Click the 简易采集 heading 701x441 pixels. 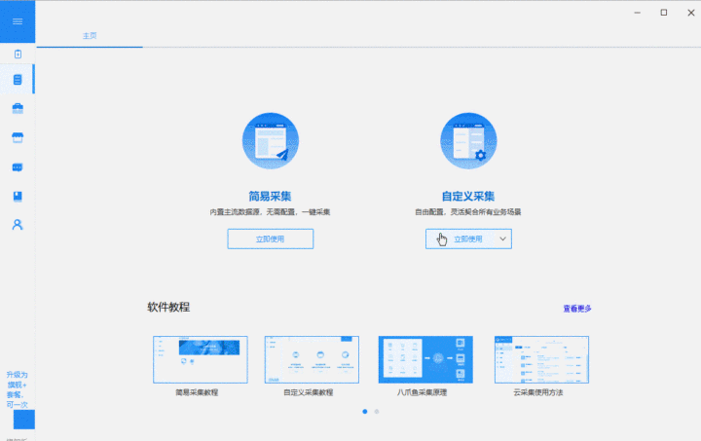pyautogui.click(x=270, y=196)
